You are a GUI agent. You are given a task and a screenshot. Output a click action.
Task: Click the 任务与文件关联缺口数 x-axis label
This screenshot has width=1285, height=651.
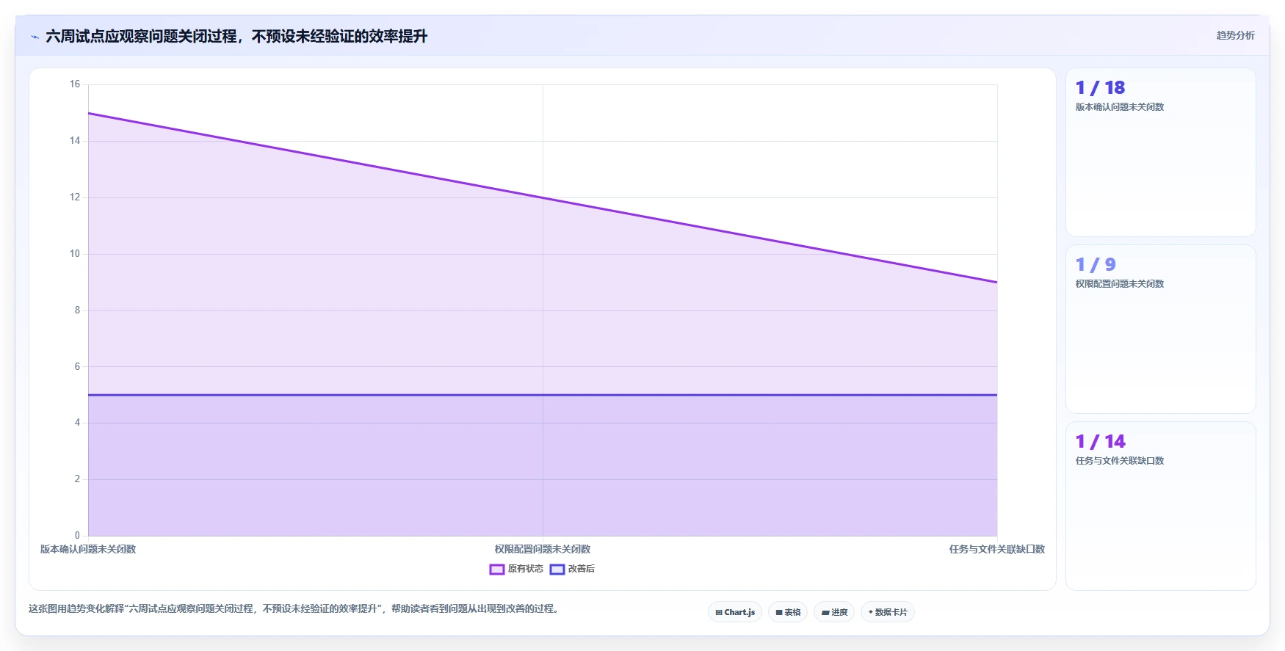997,549
